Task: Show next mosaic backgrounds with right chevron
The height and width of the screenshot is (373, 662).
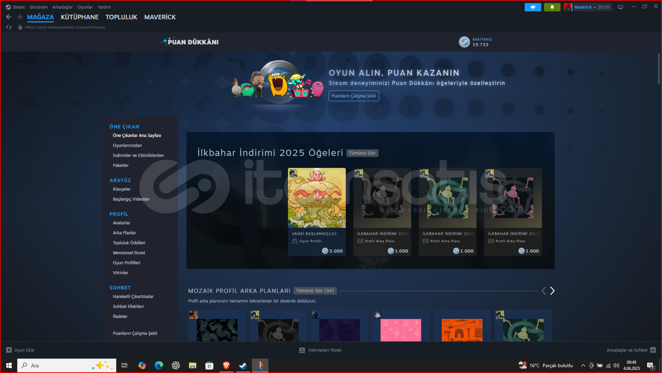Action: click(552, 291)
